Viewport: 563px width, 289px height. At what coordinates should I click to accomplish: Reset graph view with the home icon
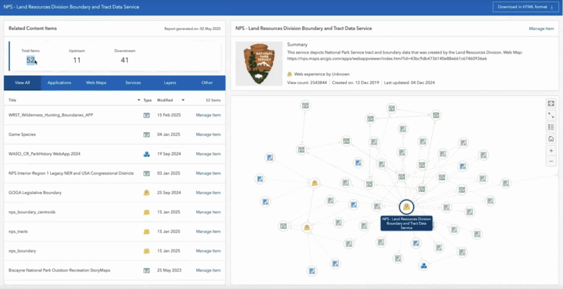[x=551, y=139]
